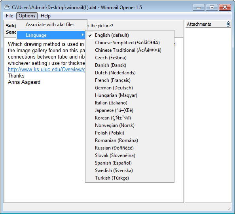
Task: Click the 'Thanks' line in message
Action: (16, 76)
